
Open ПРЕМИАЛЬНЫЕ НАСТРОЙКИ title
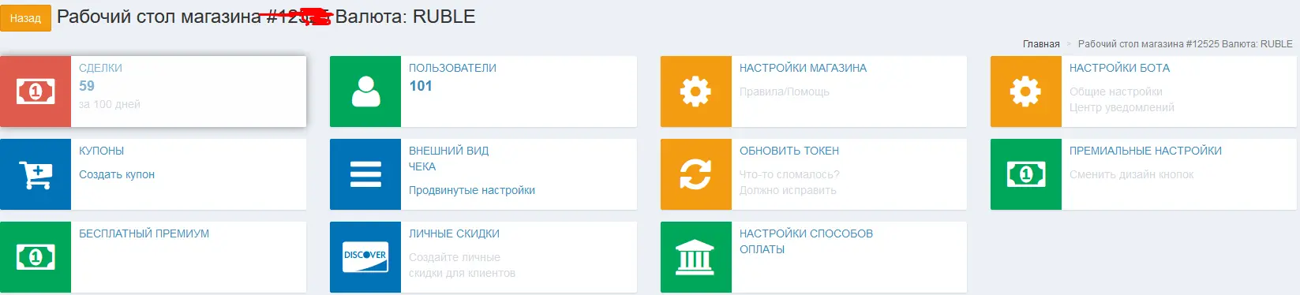1145,151
